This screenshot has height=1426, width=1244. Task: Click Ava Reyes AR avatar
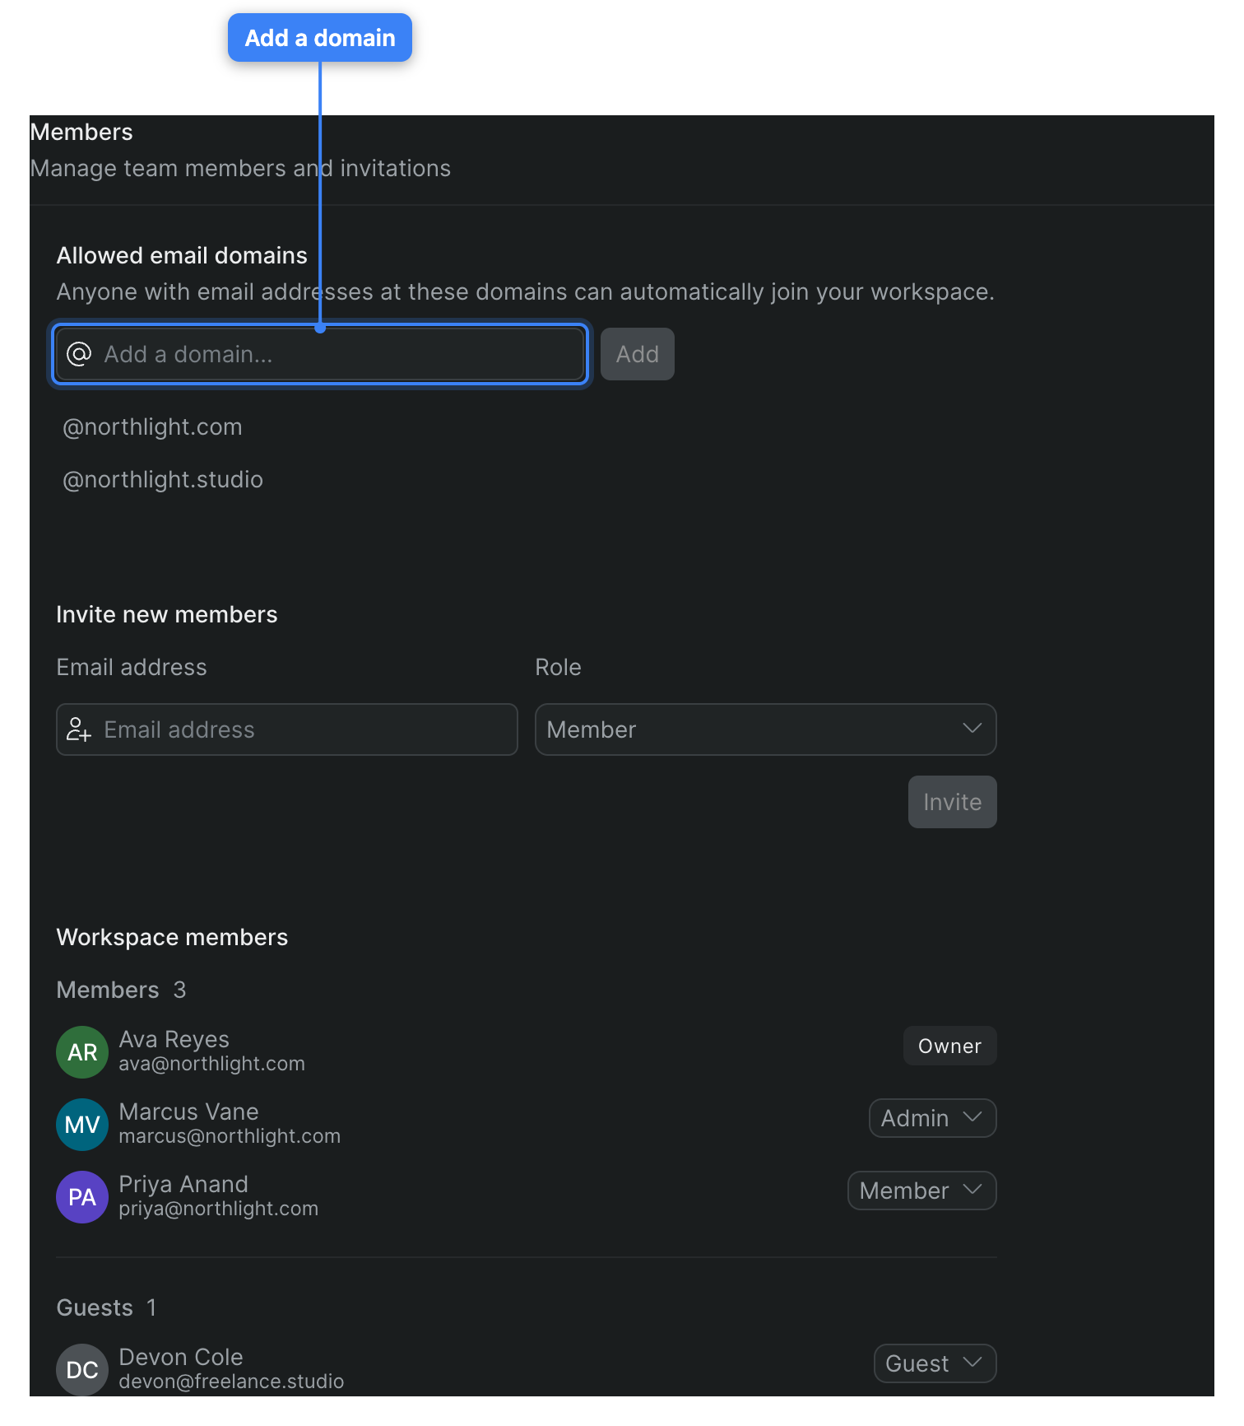click(x=82, y=1052)
